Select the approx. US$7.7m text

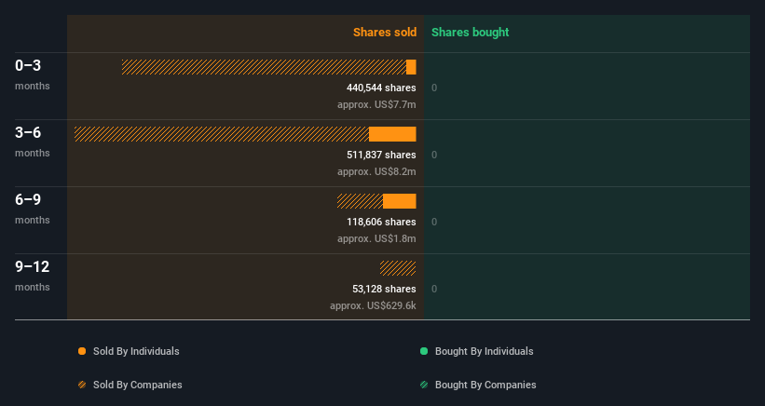tap(376, 104)
